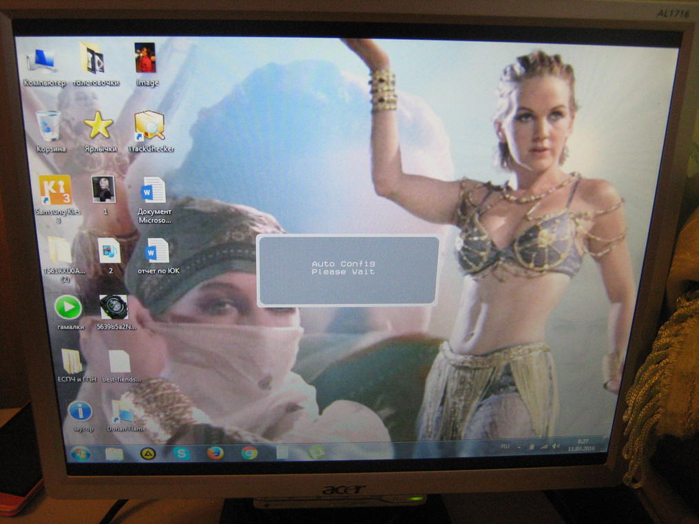Open the Ярлычки star icon
The height and width of the screenshot is (524, 699).
click(x=99, y=131)
